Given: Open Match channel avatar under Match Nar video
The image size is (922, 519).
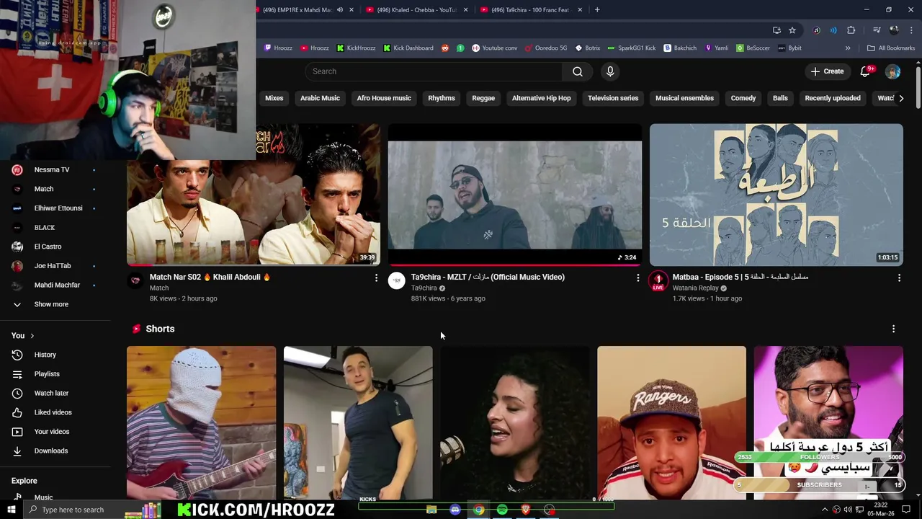Looking at the screenshot, I should [135, 281].
